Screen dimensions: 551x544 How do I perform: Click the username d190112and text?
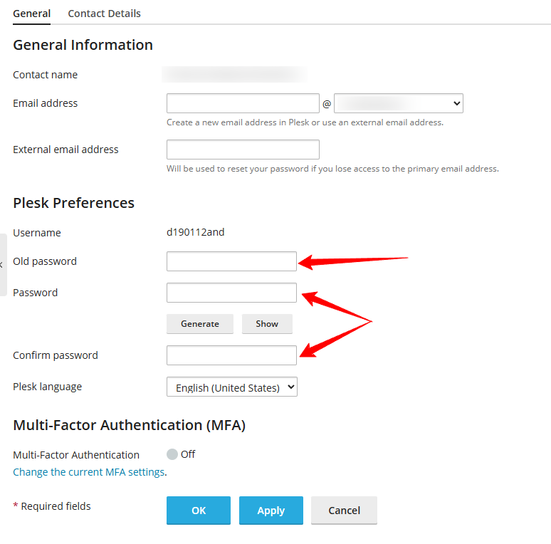tap(195, 232)
